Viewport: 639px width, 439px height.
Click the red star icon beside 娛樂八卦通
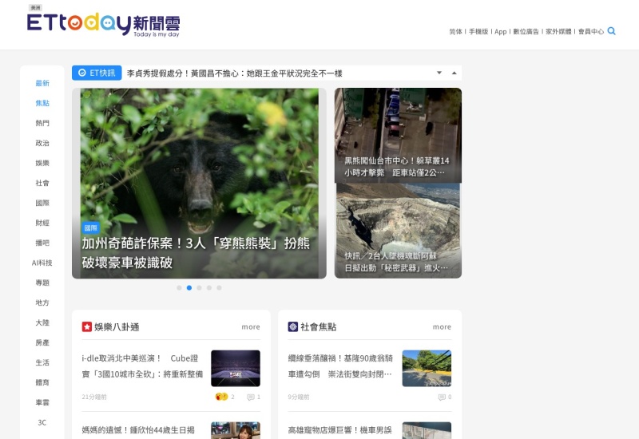[87, 326]
